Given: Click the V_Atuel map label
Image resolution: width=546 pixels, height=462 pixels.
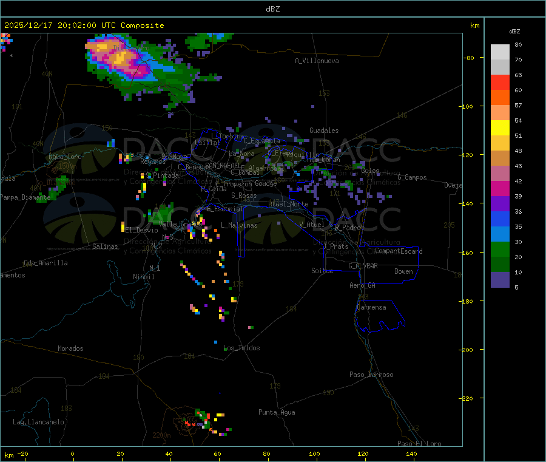Looking at the screenshot, I should (x=312, y=225).
